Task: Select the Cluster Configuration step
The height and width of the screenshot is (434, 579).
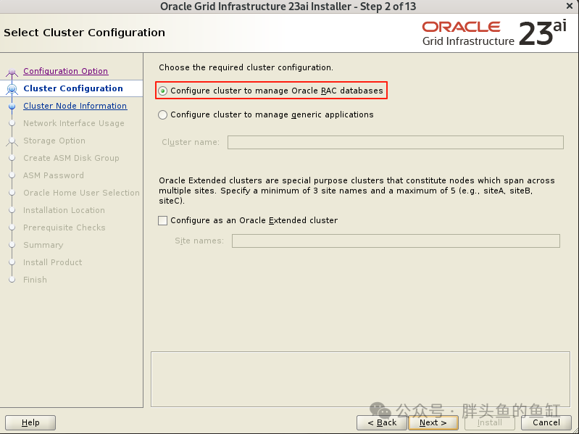Action: [x=73, y=88]
